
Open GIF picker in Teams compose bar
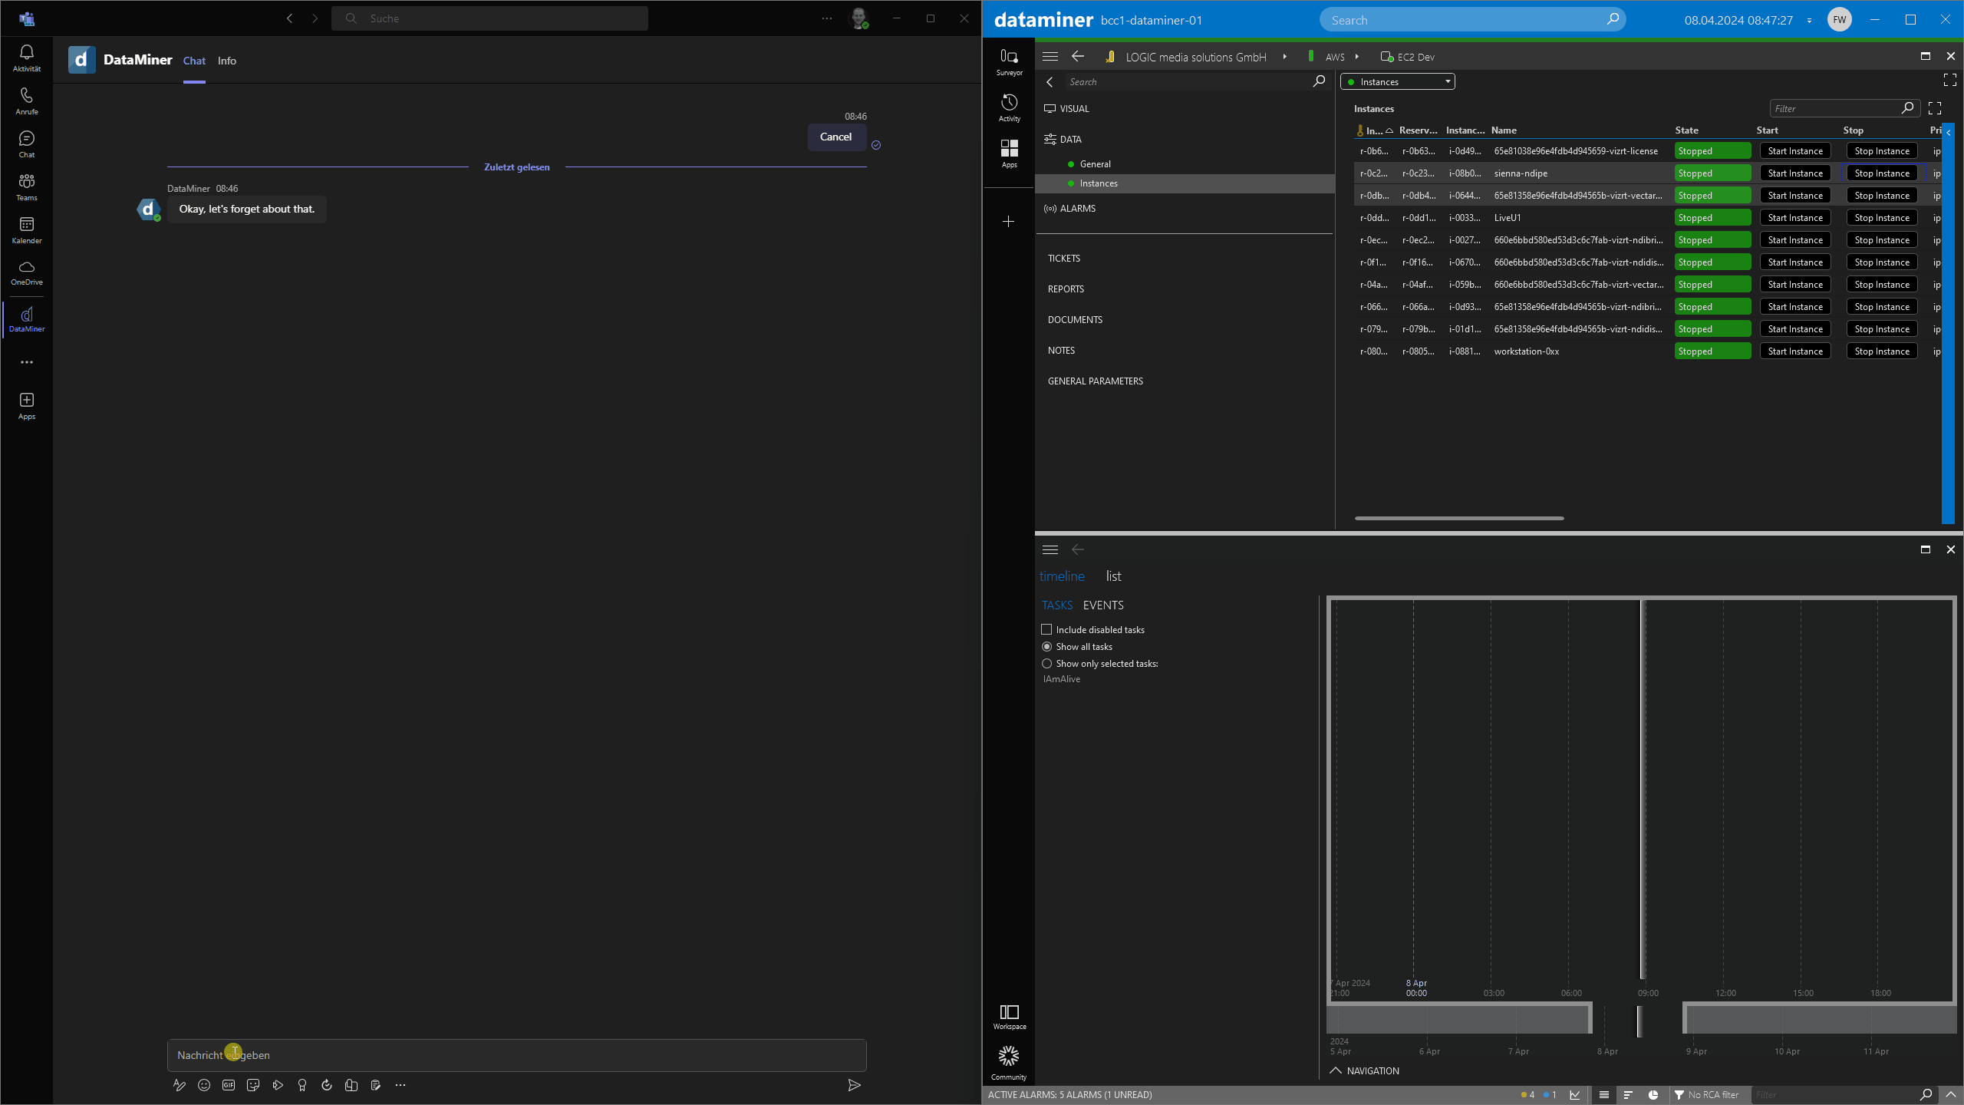229,1085
